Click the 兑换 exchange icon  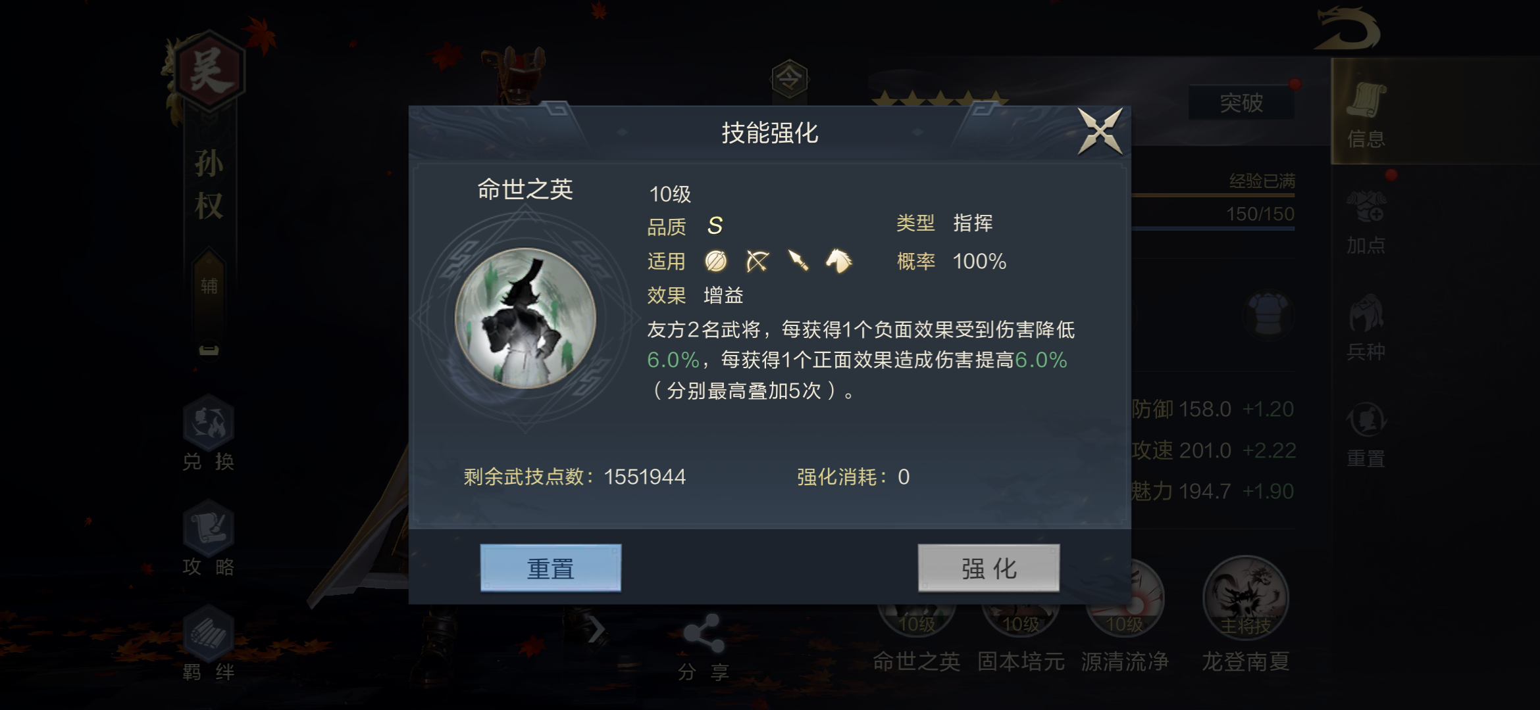pos(209,433)
